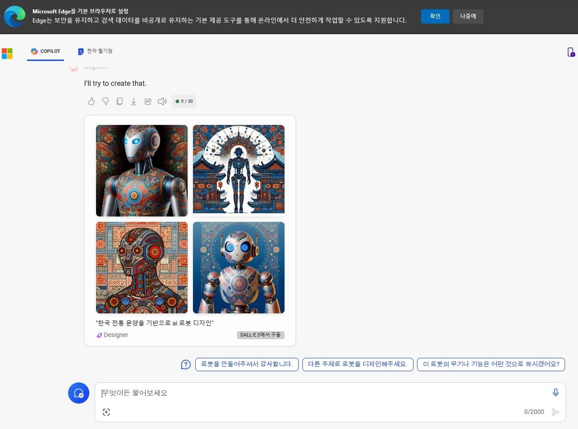
Task: Download the generated robot images
Action: coord(134,101)
